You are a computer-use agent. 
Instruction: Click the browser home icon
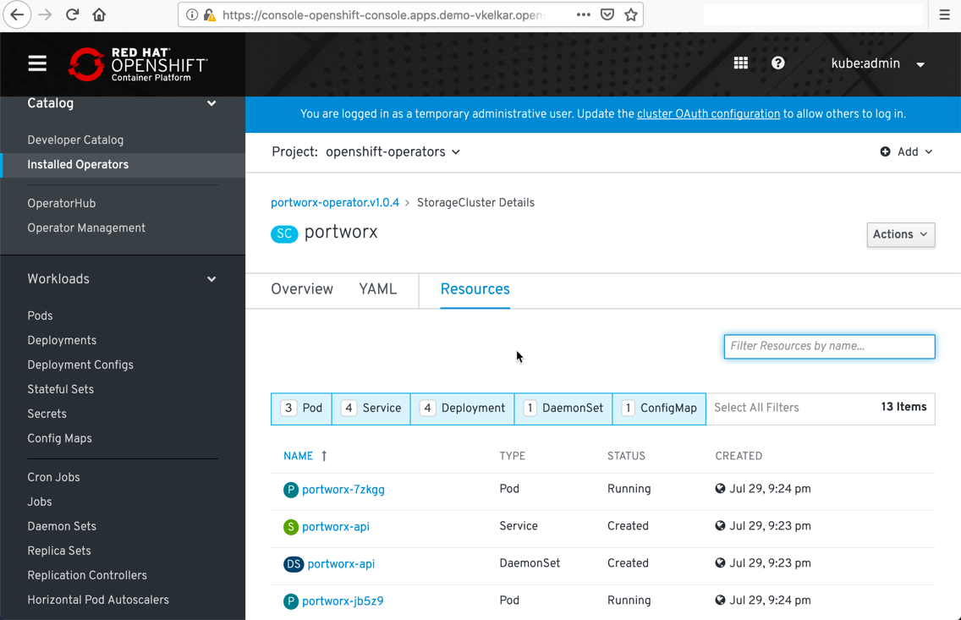click(99, 14)
